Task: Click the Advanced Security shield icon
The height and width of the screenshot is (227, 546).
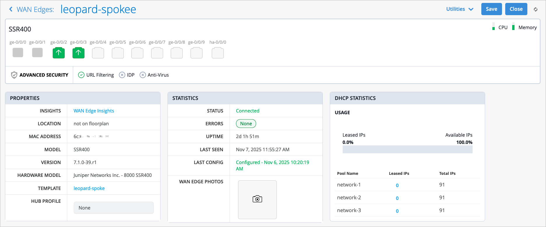Action: click(x=14, y=75)
